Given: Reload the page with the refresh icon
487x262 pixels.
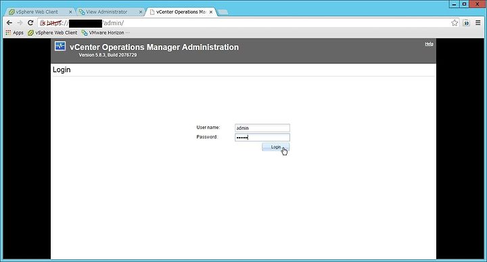Looking at the screenshot, I should (30, 23).
